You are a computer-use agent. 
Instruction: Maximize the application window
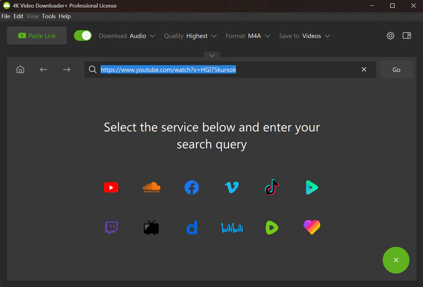[x=392, y=6]
